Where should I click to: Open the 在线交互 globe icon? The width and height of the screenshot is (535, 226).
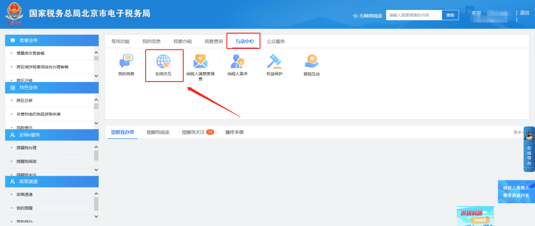(164, 62)
